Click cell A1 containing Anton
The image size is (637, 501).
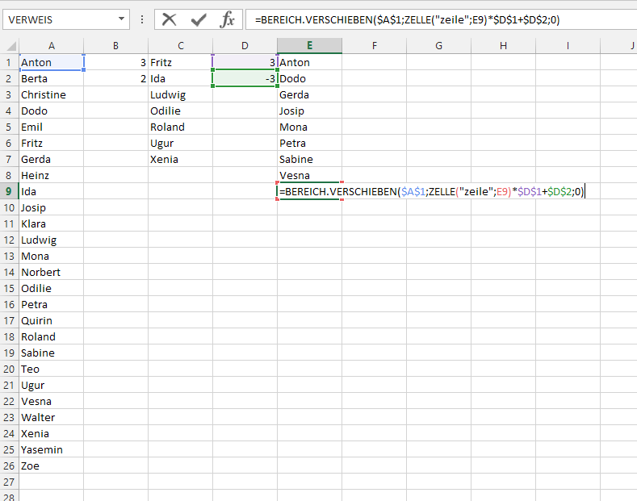pos(51,62)
